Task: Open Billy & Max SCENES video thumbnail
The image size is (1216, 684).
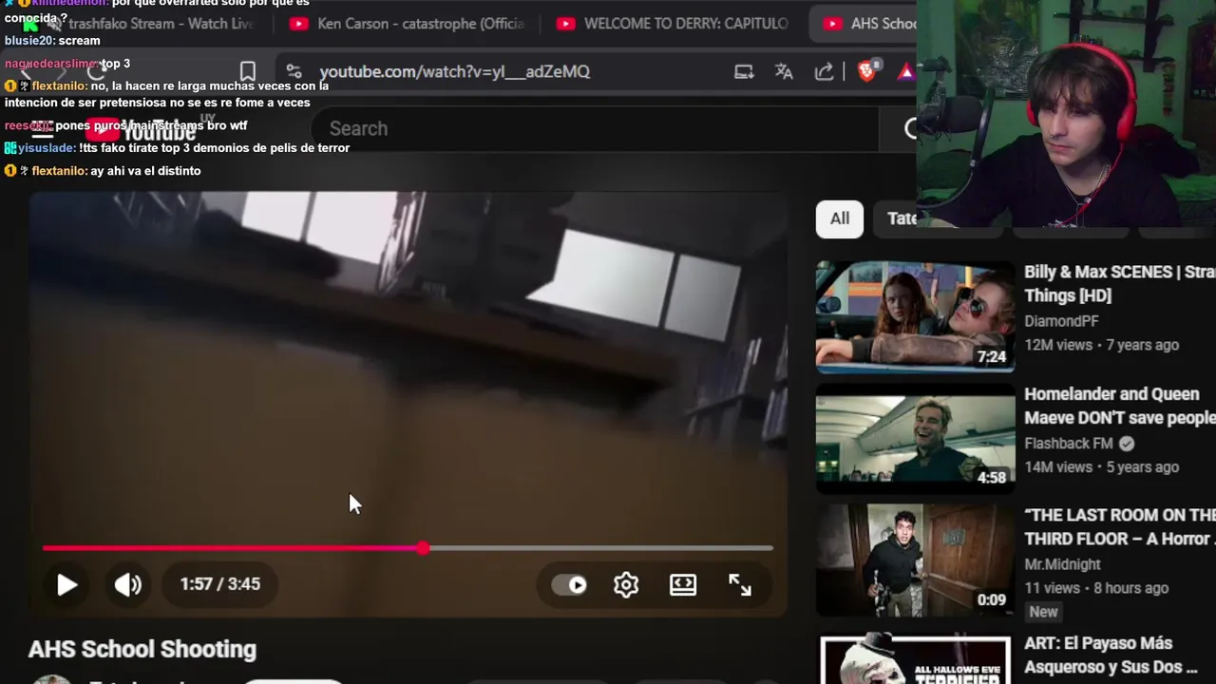Action: pyautogui.click(x=915, y=316)
